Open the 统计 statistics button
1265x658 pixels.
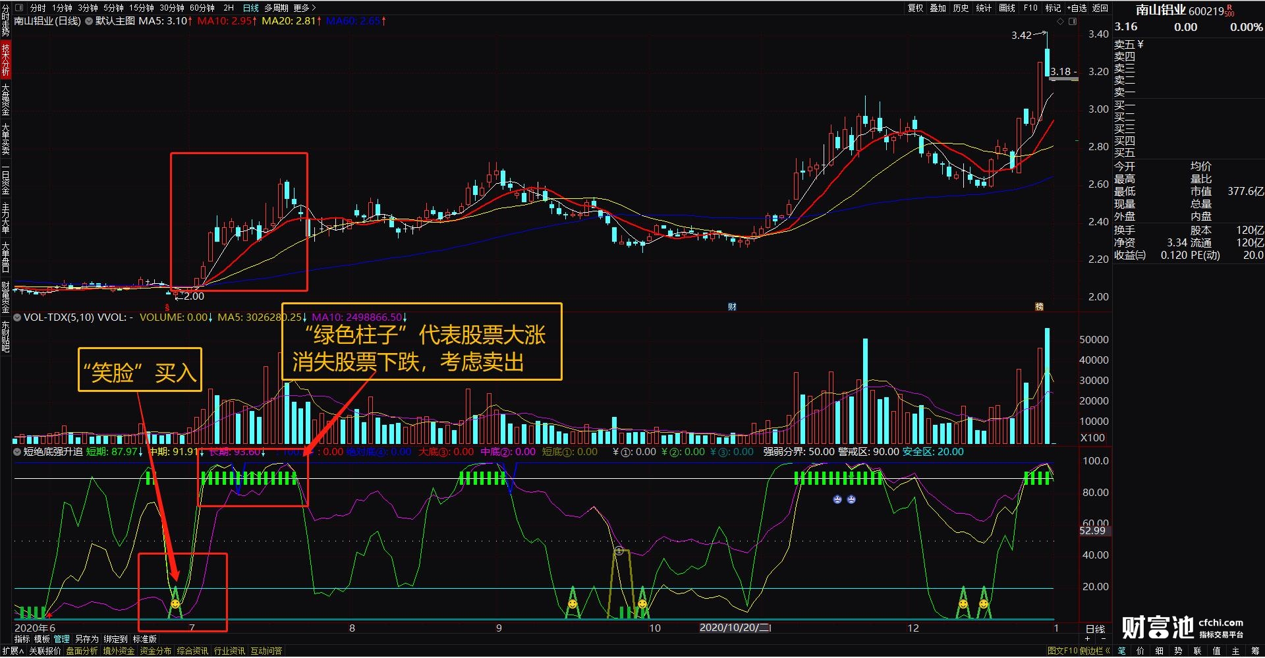pos(984,8)
